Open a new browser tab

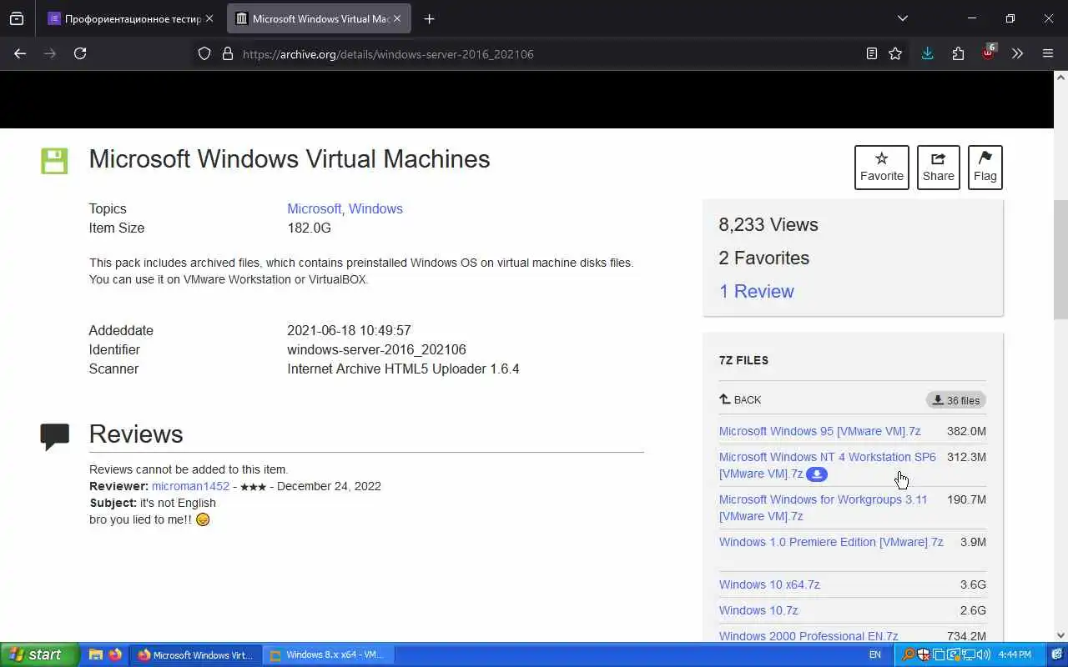(x=429, y=18)
